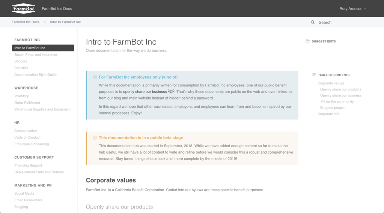Jump to 1% for the community section
This screenshot has height=213, width=384.
[337, 102]
